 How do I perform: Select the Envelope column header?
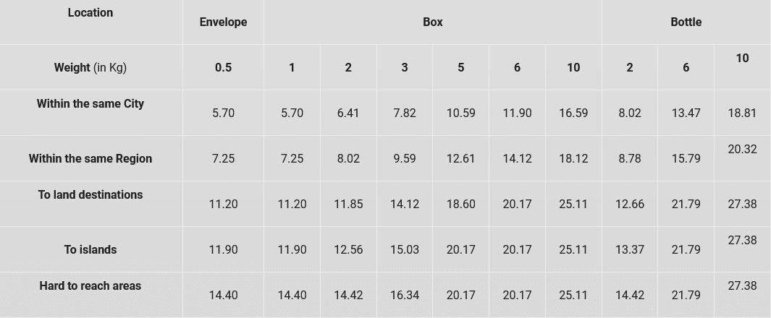[223, 22]
